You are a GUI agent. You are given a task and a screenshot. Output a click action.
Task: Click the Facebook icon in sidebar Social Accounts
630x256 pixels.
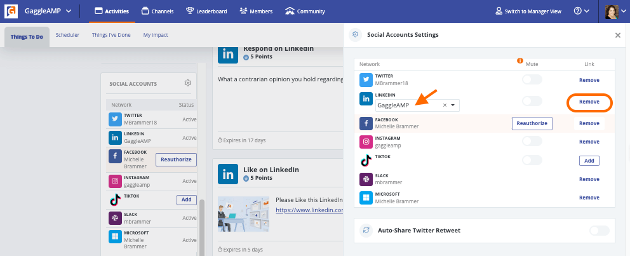(116, 156)
